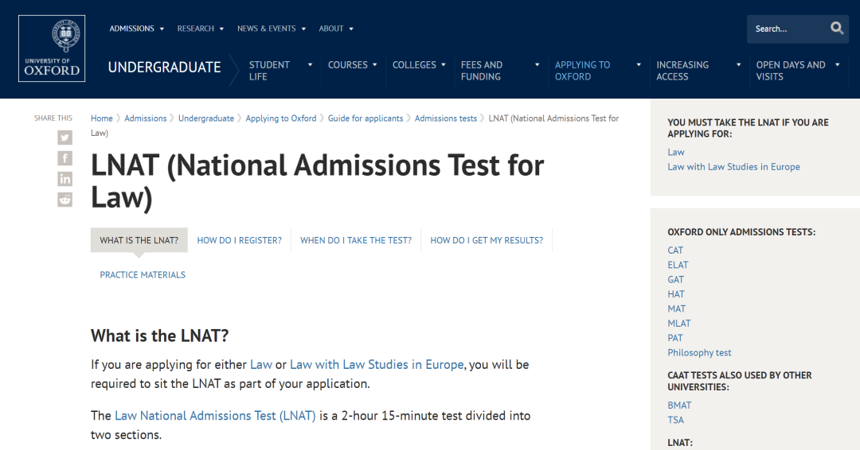Open the ELAT admissions test link
The height and width of the screenshot is (450, 860).
coord(678,265)
